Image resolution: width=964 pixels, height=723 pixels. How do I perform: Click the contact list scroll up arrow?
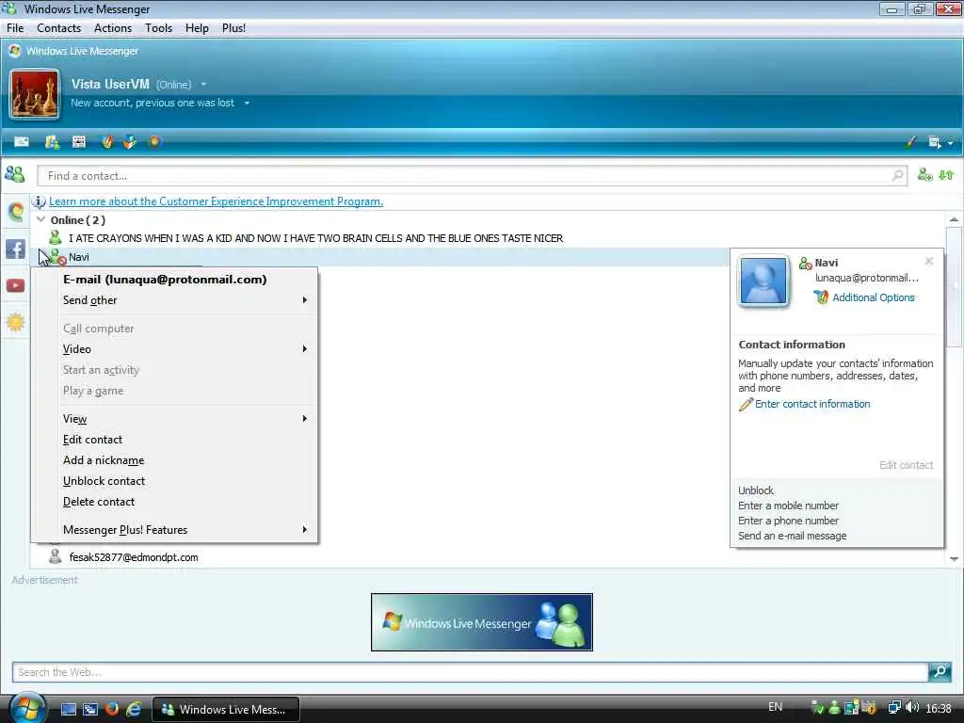click(x=954, y=219)
